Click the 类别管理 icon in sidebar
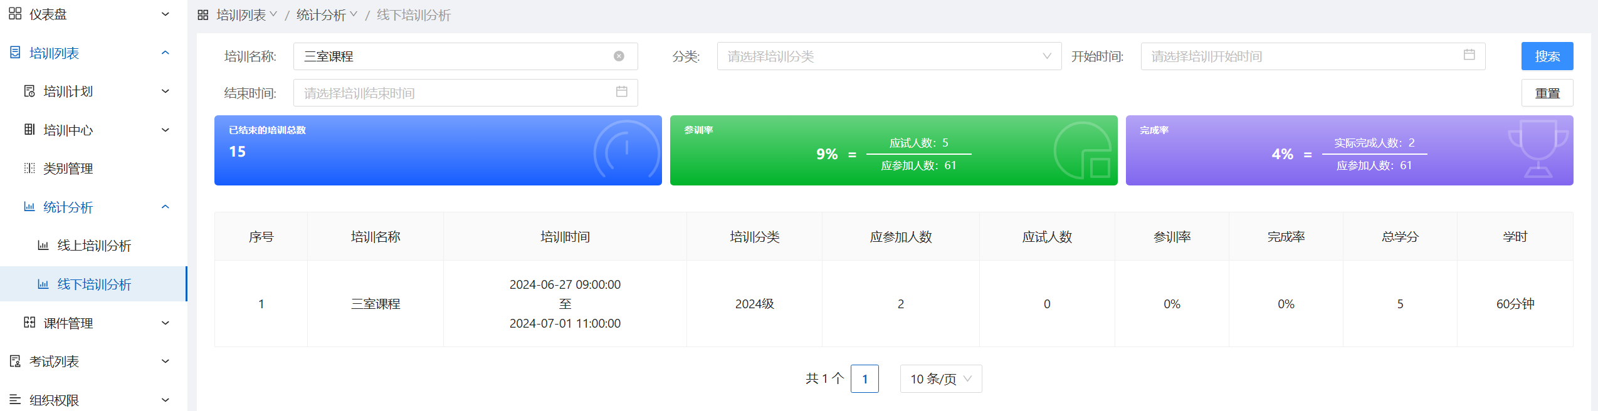This screenshot has height=411, width=1598. 29,169
